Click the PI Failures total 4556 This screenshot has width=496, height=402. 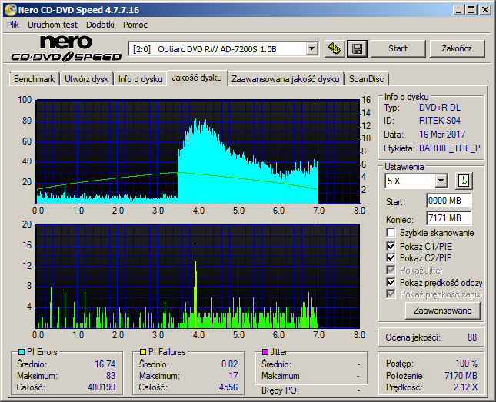[x=228, y=387]
